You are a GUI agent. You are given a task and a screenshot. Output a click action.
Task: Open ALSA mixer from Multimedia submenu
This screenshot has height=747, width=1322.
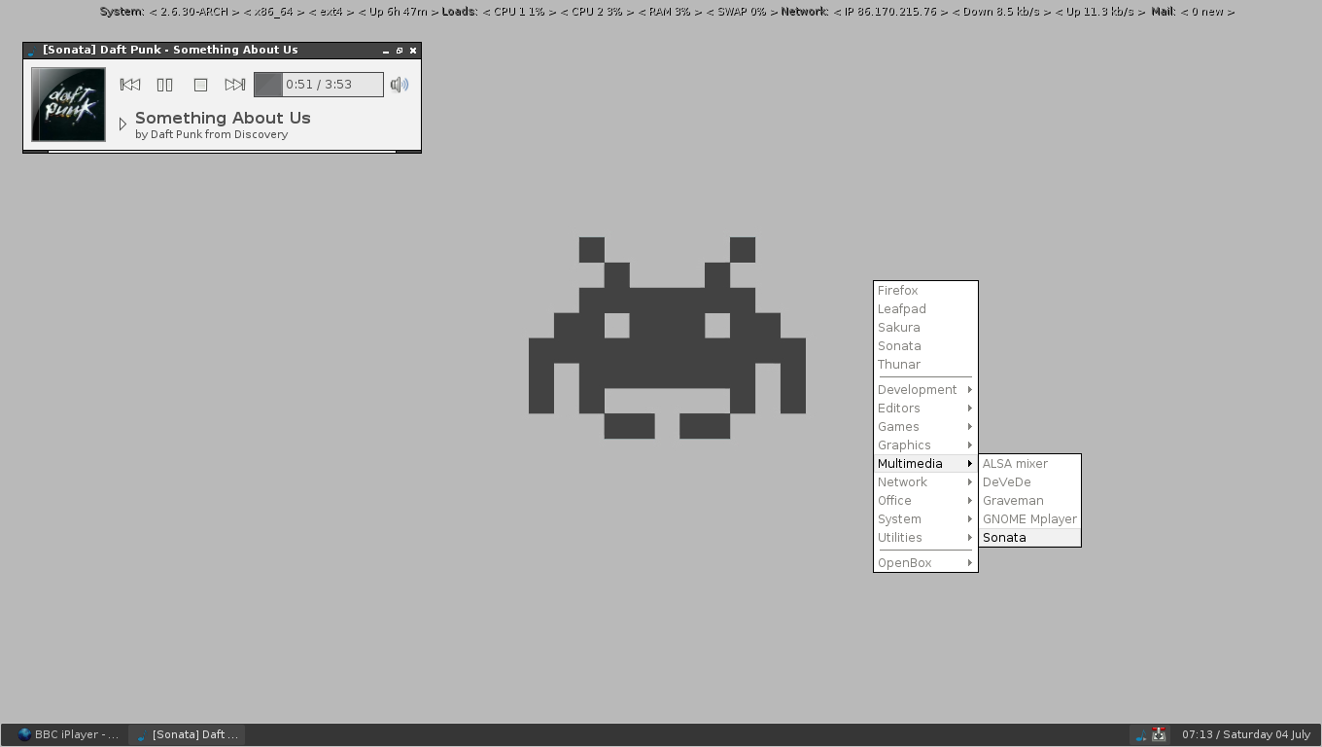point(1016,464)
